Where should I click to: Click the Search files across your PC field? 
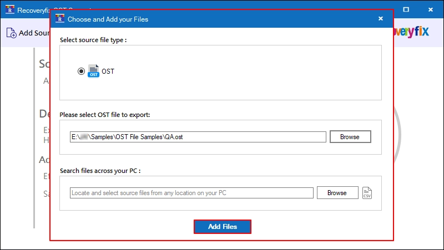click(191, 193)
